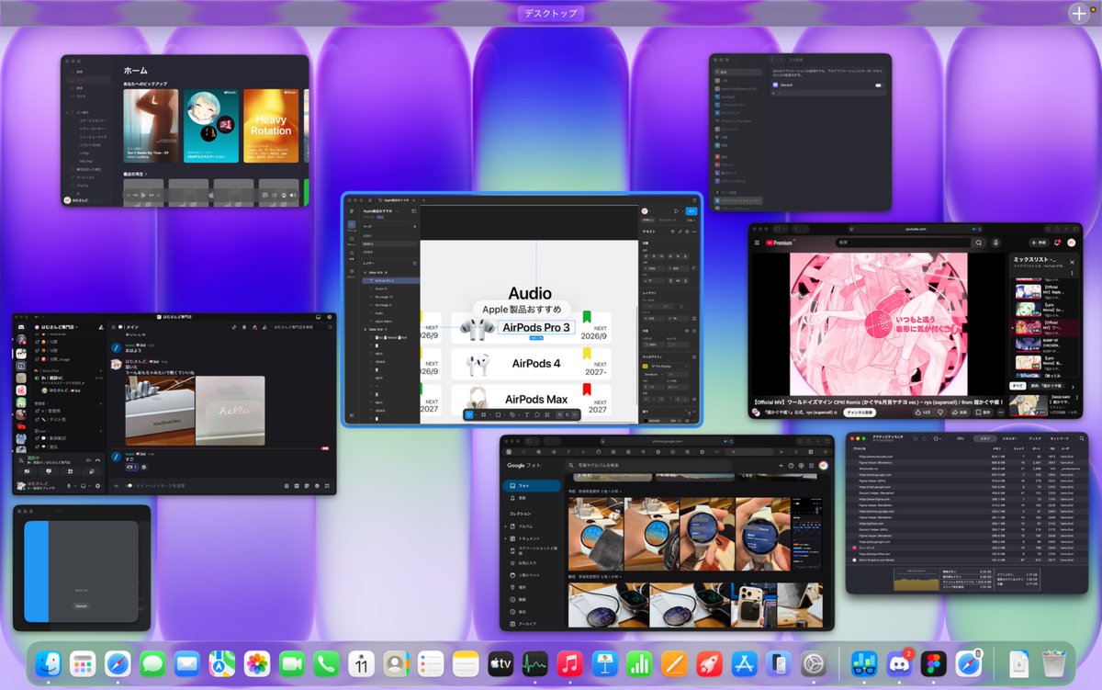Launch Mail from the Dock
Image resolution: width=1102 pixels, height=690 pixels.
pos(187,663)
